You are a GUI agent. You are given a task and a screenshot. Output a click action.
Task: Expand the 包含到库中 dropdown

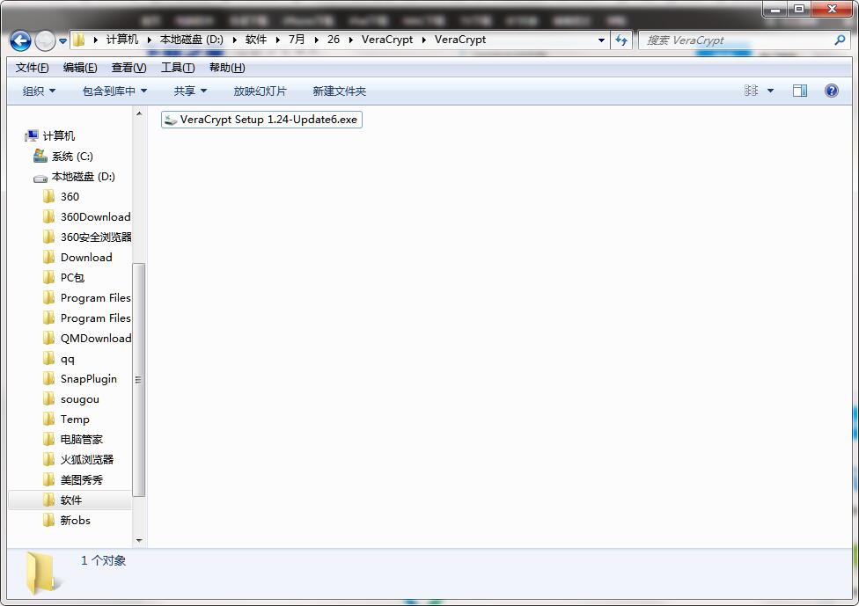tap(114, 91)
